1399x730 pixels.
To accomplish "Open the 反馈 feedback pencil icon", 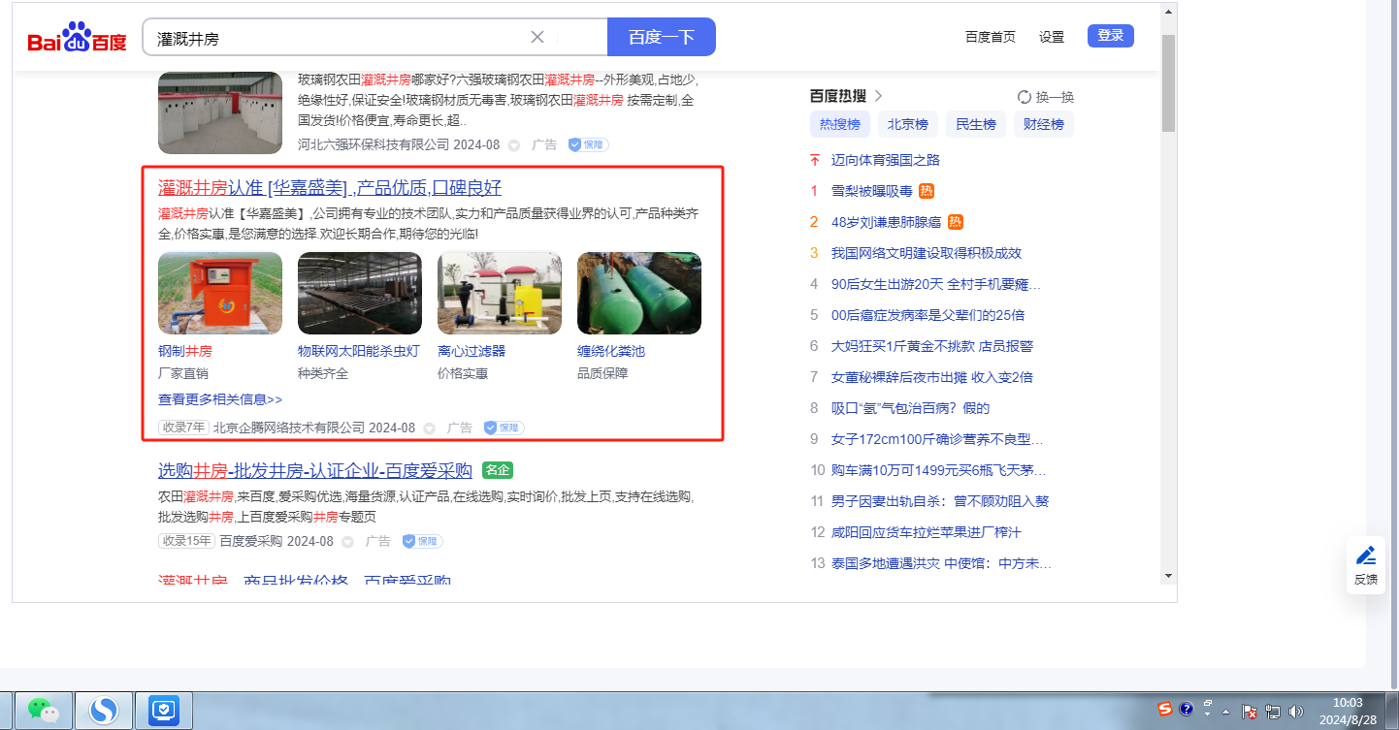I will click(x=1366, y=555).
